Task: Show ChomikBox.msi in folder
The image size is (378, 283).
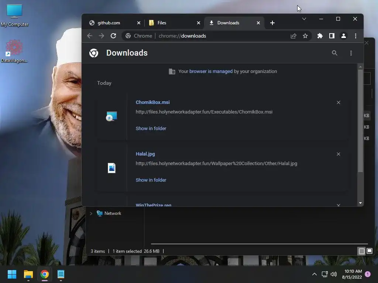Action: (x=151, y=129)
